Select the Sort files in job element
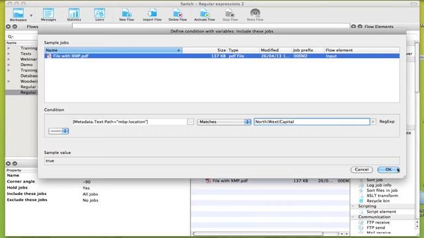This screenshot has height=238, width=424. coord(382,190)
